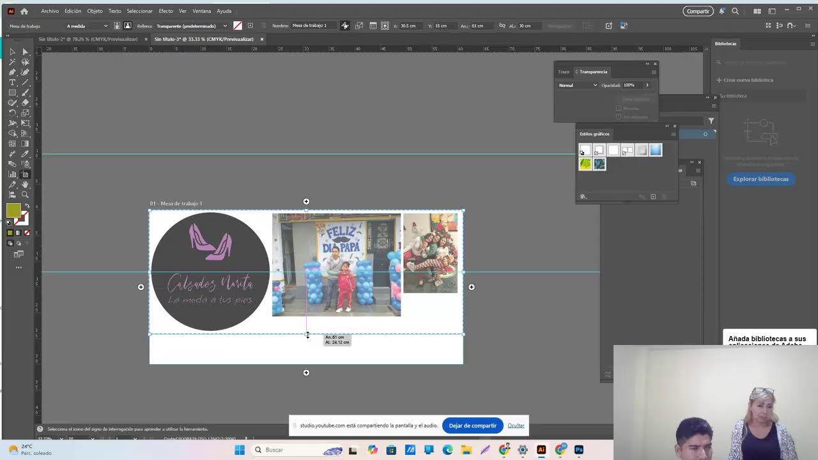This screenshot has width=818, height=460.
Task: Click Dejar de compartir button
Action: pyautogui.click(x=472, y=425)
